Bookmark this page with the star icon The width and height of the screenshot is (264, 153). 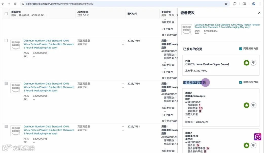coord(226,4)
